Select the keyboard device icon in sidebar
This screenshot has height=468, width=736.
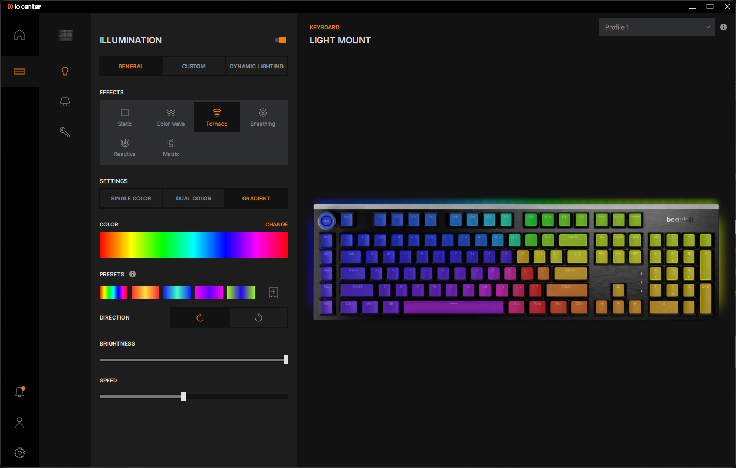click(19, 71)
